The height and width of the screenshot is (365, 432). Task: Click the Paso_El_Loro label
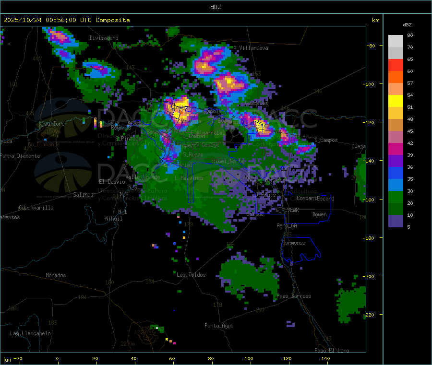[332, 351]
